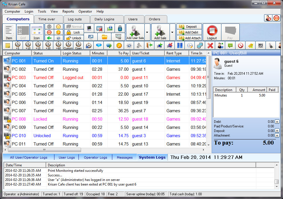Click the Add Sale button

pyautogui.click(x=160, y=32)
